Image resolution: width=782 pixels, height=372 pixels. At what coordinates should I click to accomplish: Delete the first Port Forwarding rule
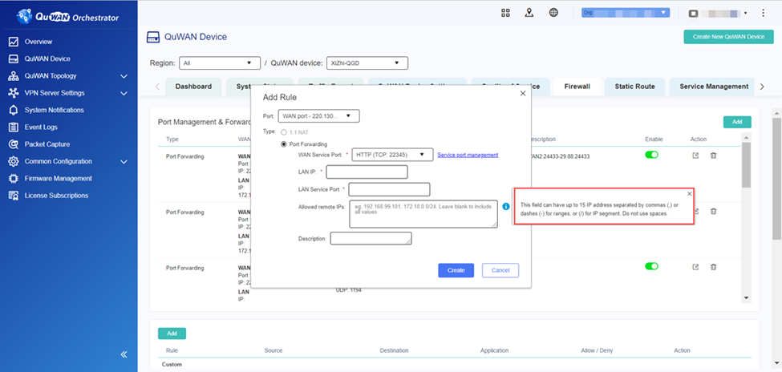point(713,156)
